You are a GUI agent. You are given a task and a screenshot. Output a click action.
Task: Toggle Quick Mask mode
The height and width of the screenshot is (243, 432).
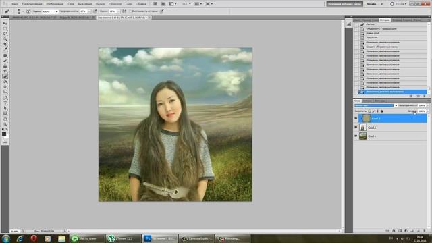[x=5, y=141]
